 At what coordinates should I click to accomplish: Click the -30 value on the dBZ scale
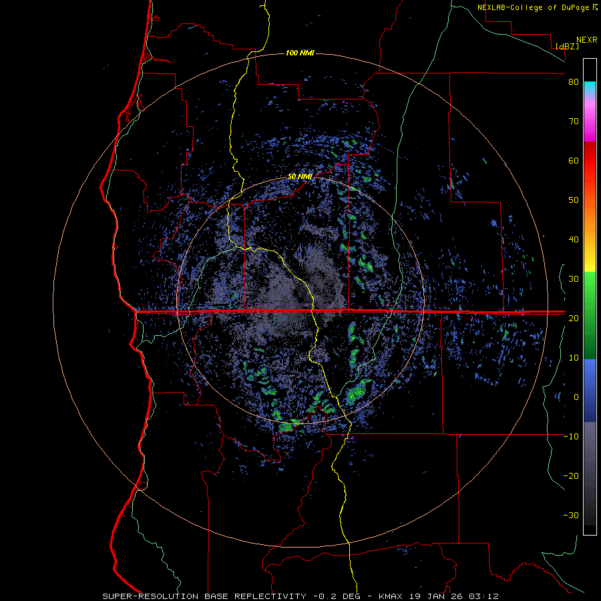[571, 515]
